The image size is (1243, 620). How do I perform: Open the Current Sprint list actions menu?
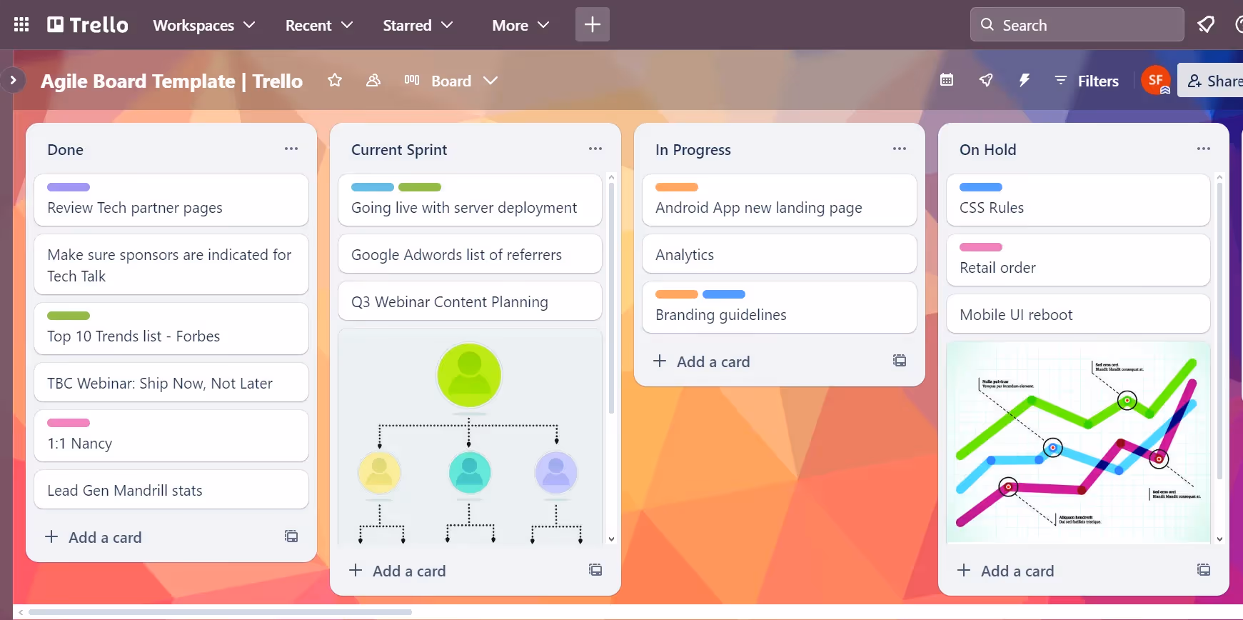(x=595, y=149)
